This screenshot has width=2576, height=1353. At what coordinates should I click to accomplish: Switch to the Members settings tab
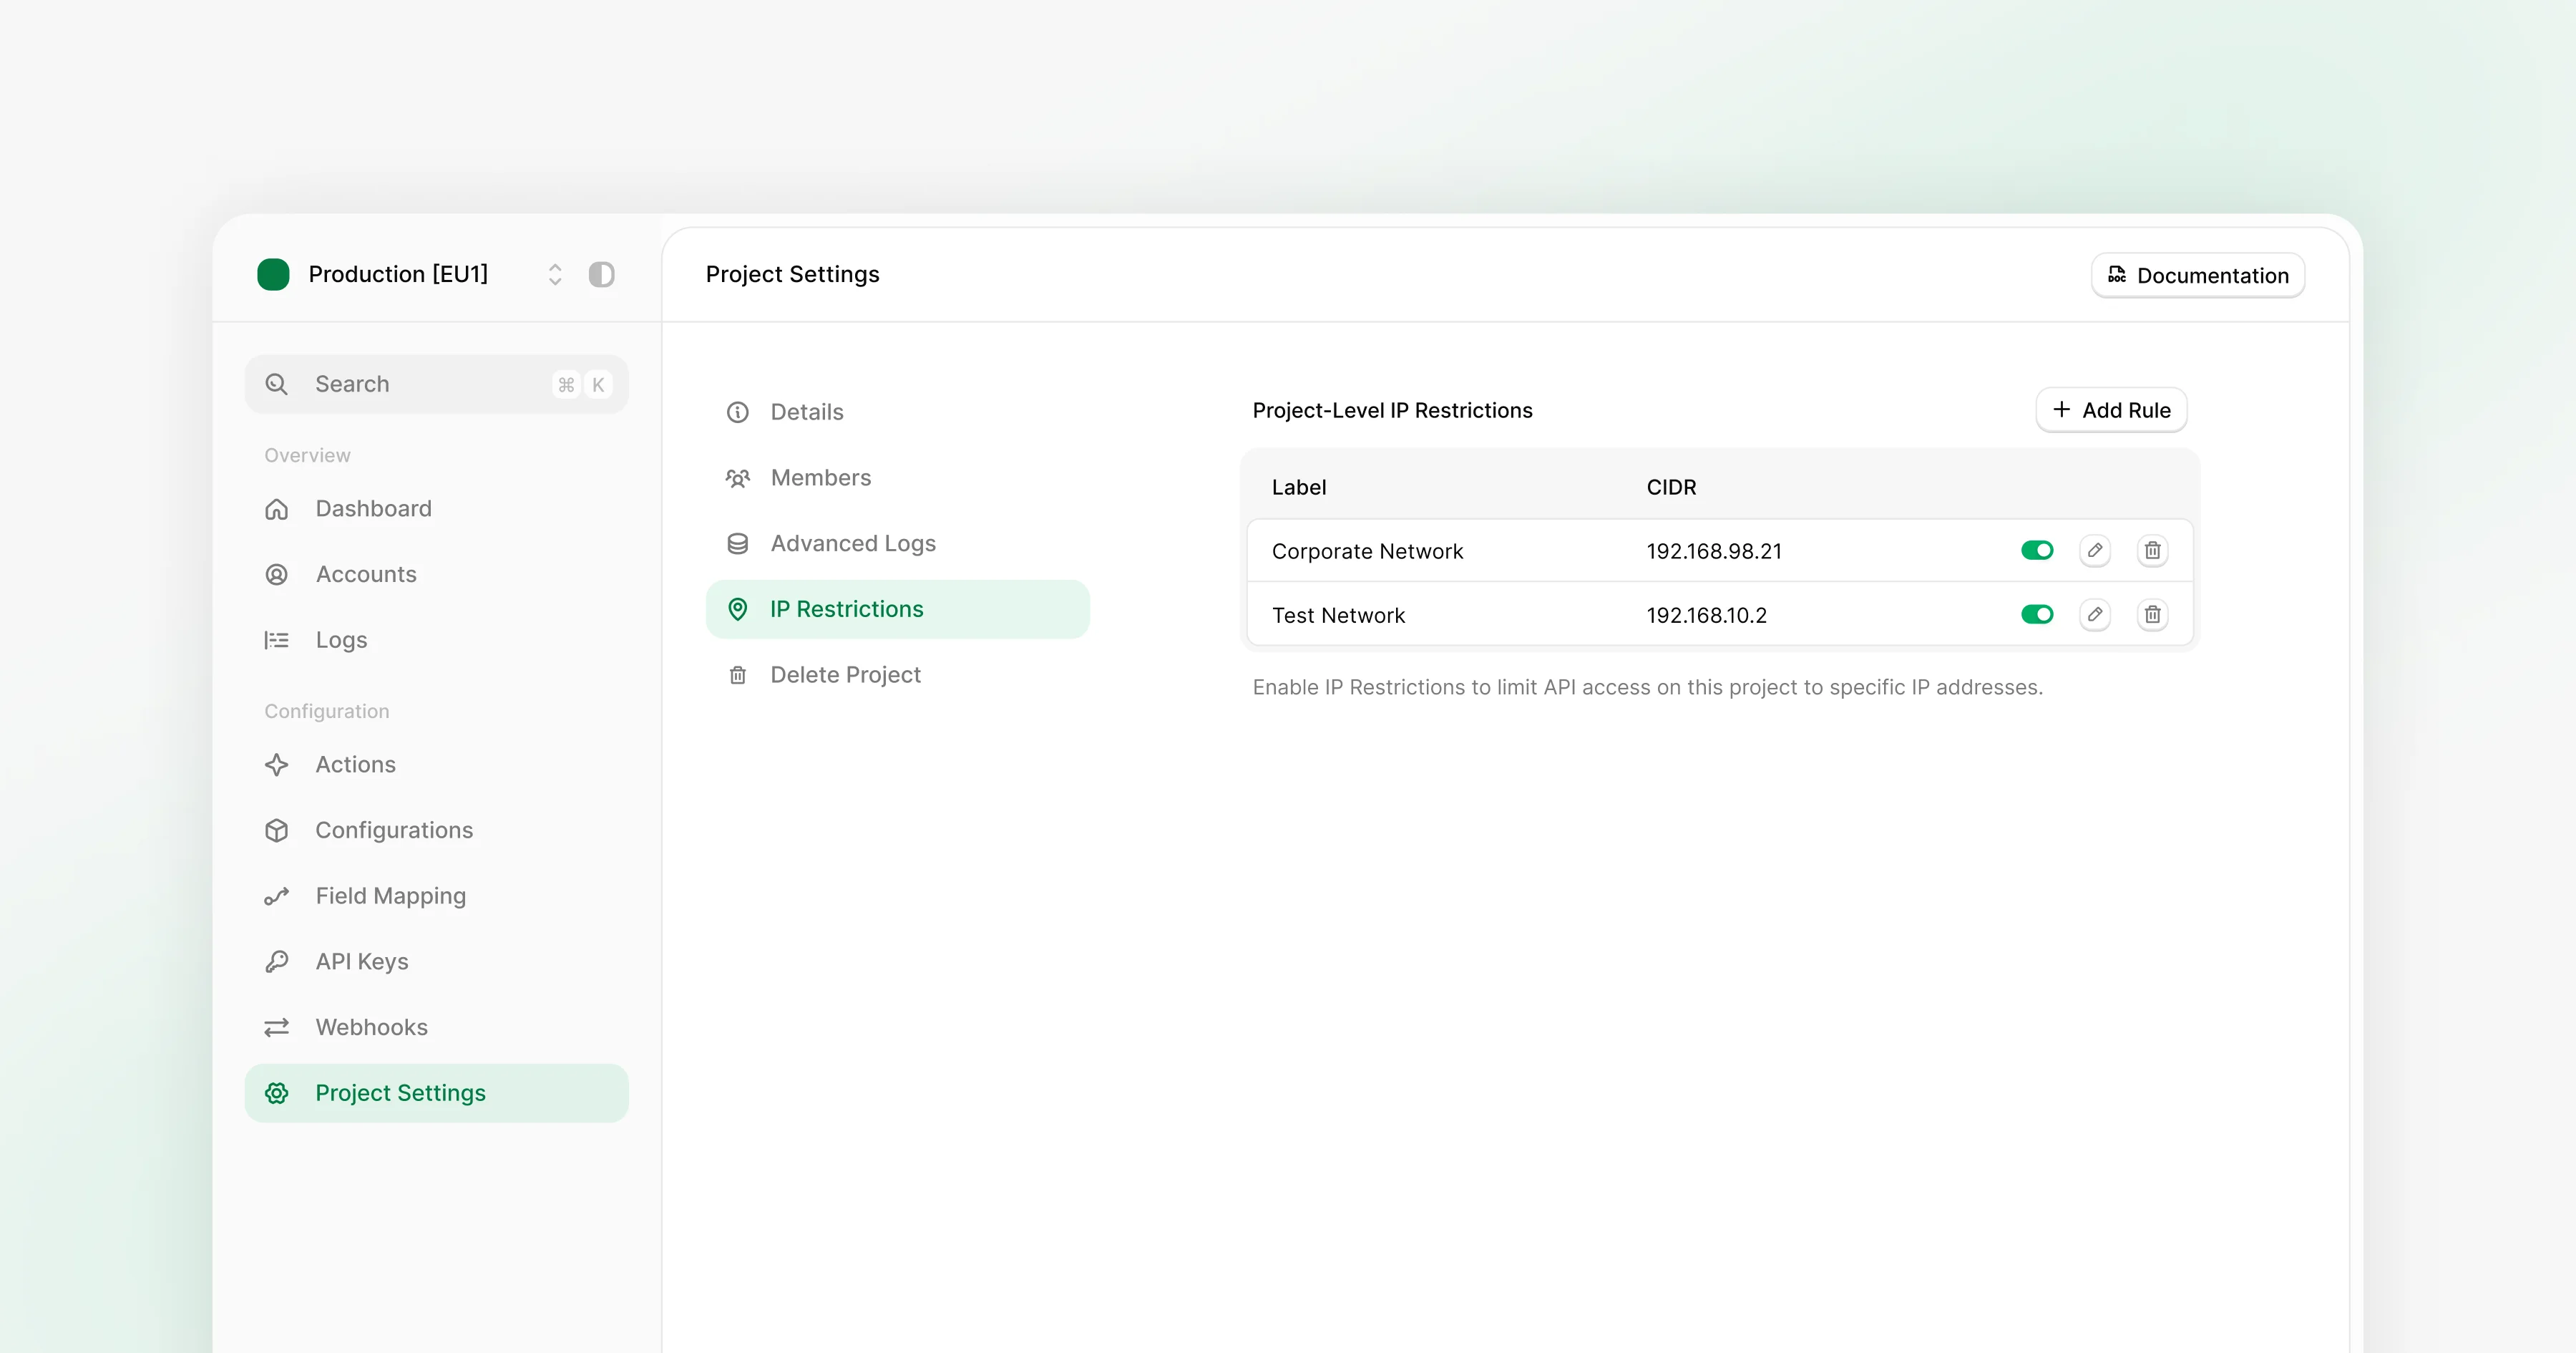point(819,478)
